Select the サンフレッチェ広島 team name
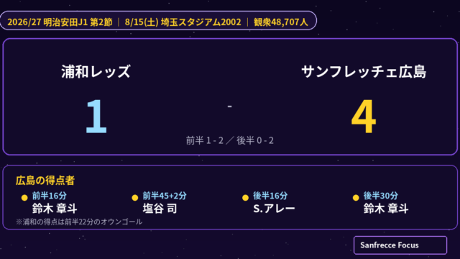The image size is (460, 259). 364,72
